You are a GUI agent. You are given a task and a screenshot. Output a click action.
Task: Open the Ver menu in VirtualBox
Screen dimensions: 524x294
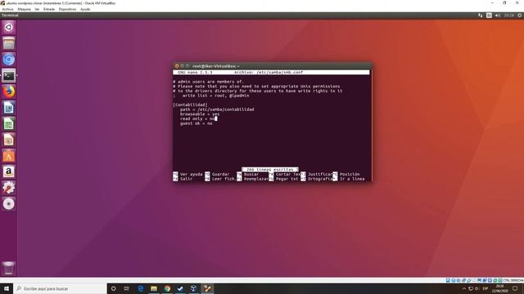coord(37,9)
